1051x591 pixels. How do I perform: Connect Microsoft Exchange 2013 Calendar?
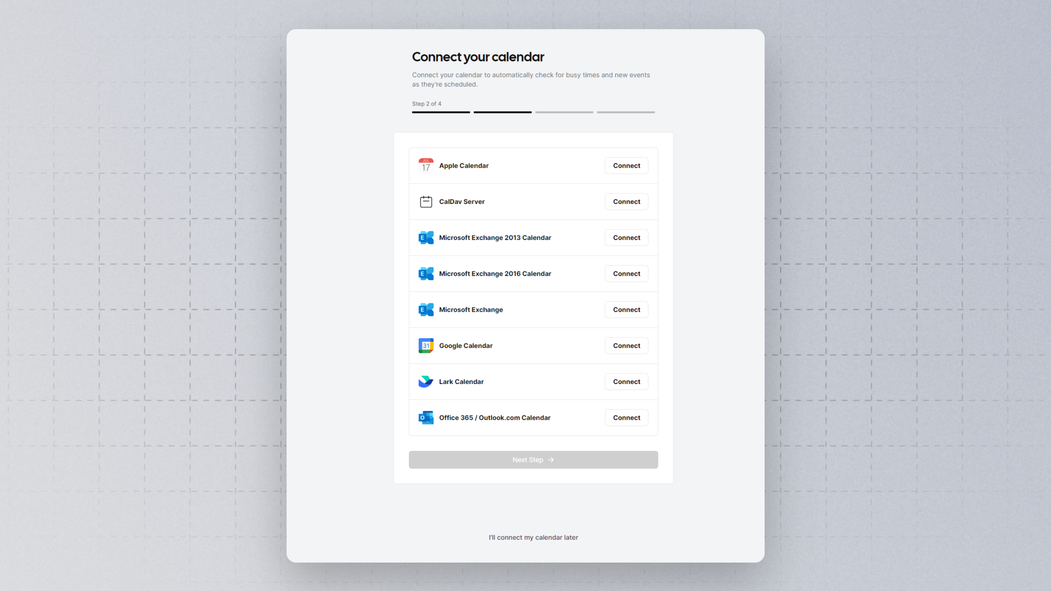pos(626,238)
